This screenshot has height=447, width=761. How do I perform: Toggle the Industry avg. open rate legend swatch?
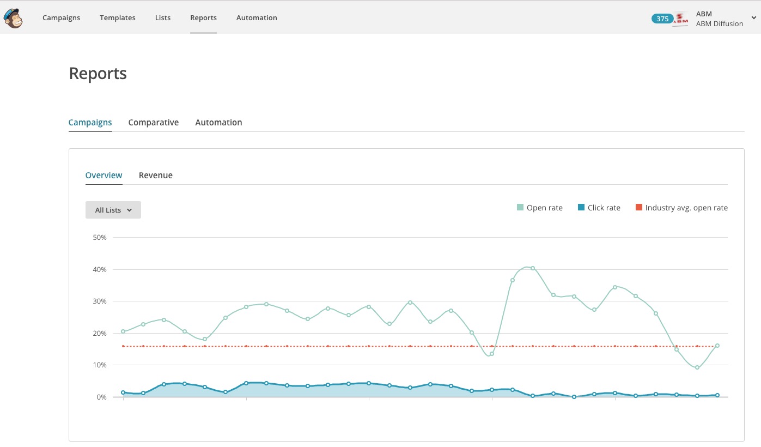point(638,208)
